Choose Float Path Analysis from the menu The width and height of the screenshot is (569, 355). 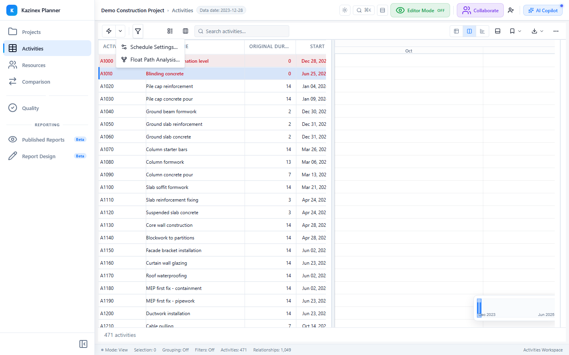click(150, 60)
